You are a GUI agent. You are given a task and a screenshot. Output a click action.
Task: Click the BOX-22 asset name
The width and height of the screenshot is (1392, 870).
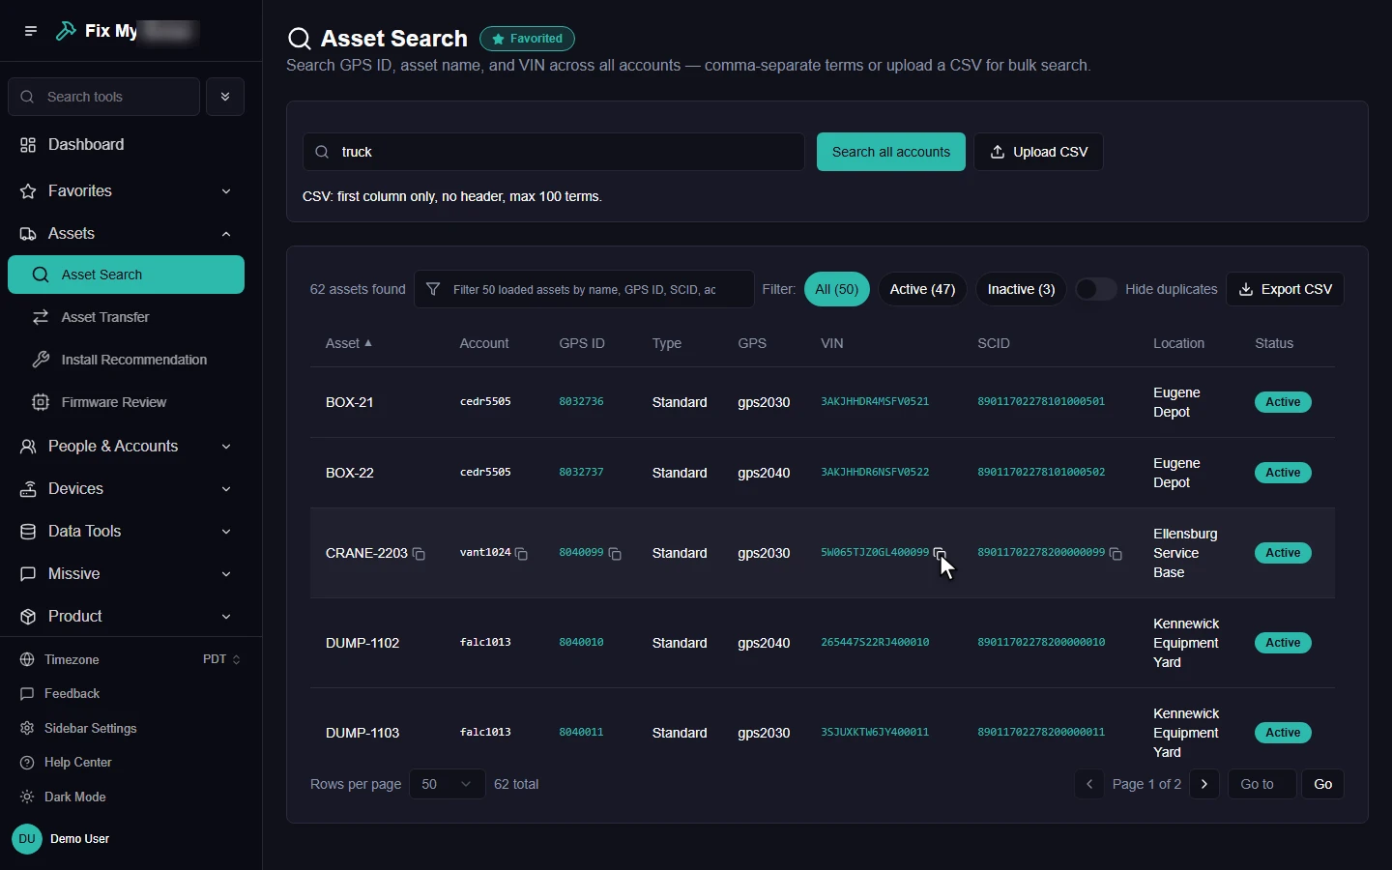coord(350,473)
